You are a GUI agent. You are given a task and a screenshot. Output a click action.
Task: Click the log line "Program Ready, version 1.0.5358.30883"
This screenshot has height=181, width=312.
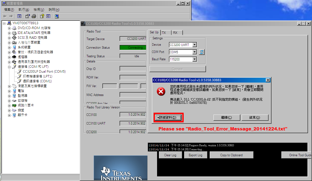pos(211,145)
